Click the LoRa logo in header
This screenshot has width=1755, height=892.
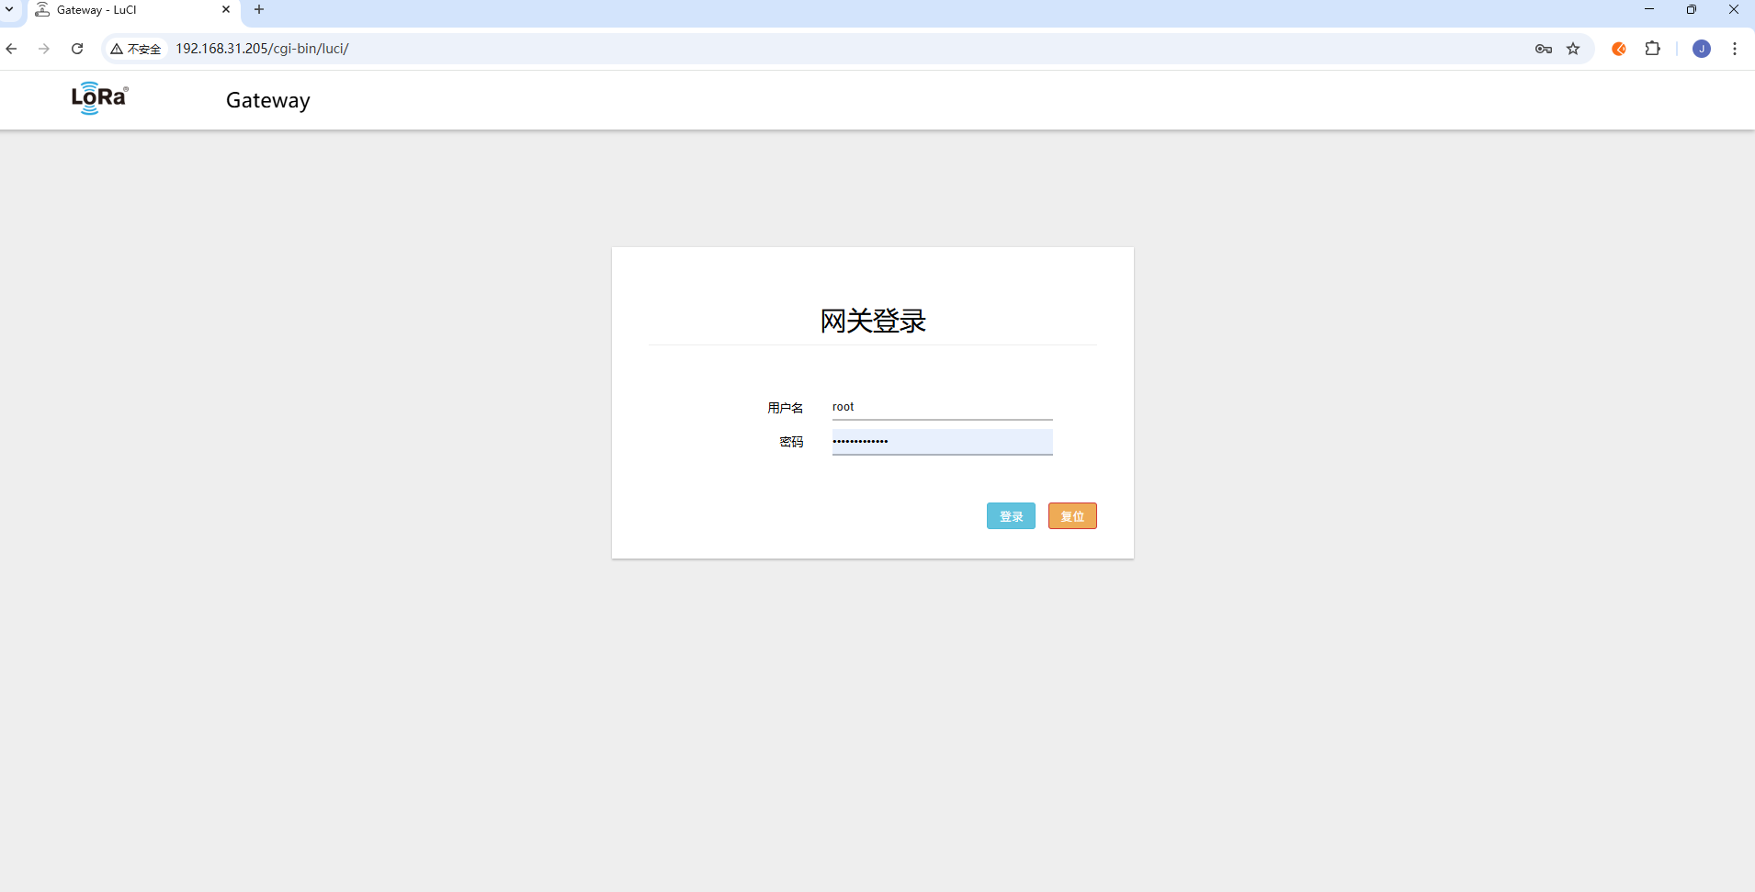coord(99,98)
